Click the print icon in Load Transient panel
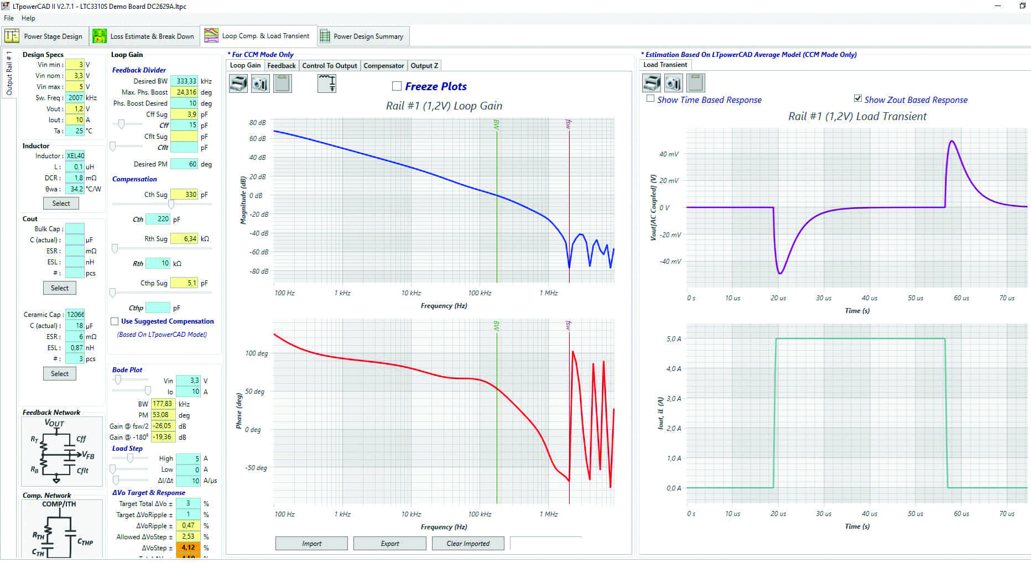 652,83
